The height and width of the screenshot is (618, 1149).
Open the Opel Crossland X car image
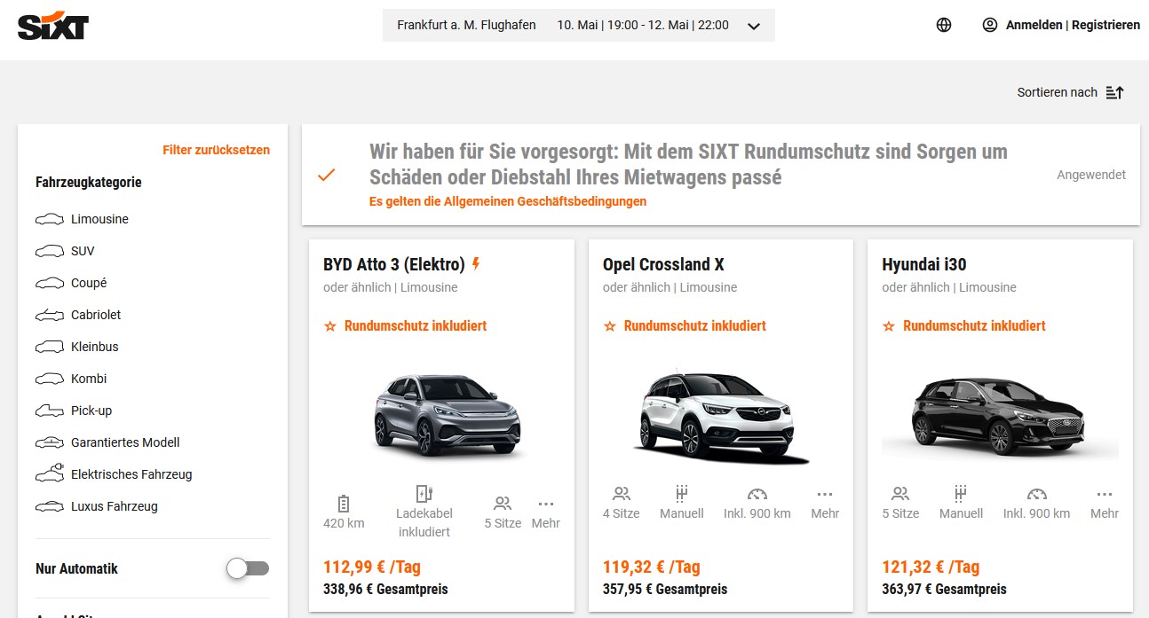point(722,414)
